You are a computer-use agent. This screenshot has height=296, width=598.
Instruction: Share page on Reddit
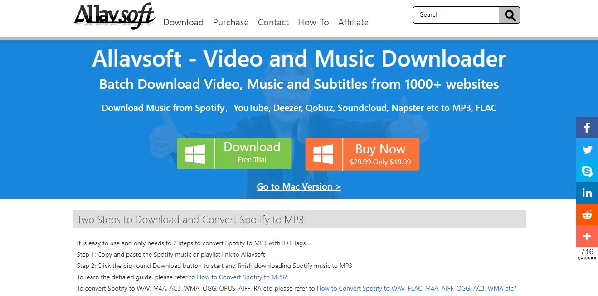click(587, 215)
